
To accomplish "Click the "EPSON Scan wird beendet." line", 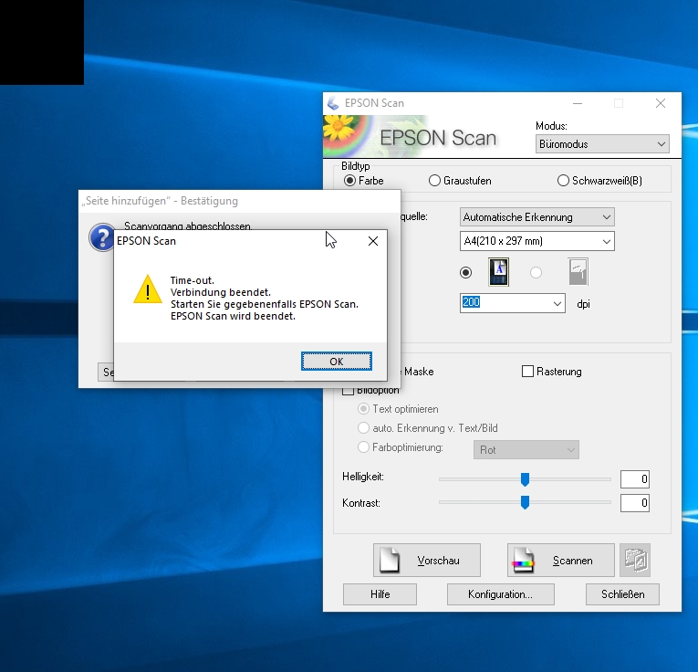I will (x=233, y=316).
